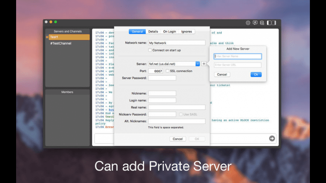The height and width of the screenshot is (183, 326).
Task: Enable Connect on start up
Action: coord(150,50)
